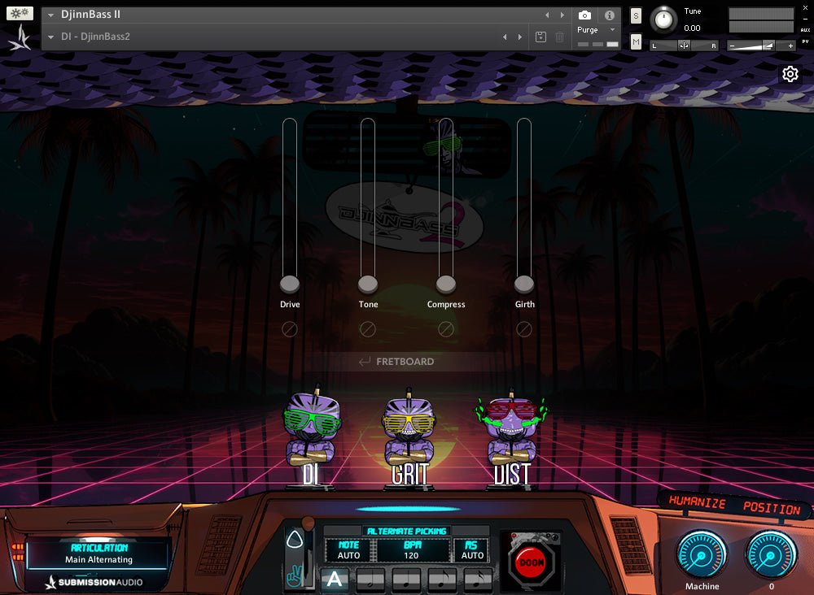Click the Tone slider handle
The image size is (814, 595).
pos(368,284)
